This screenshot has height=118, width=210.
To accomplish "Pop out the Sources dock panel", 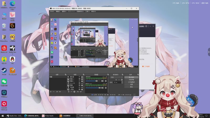I will 83,75.
